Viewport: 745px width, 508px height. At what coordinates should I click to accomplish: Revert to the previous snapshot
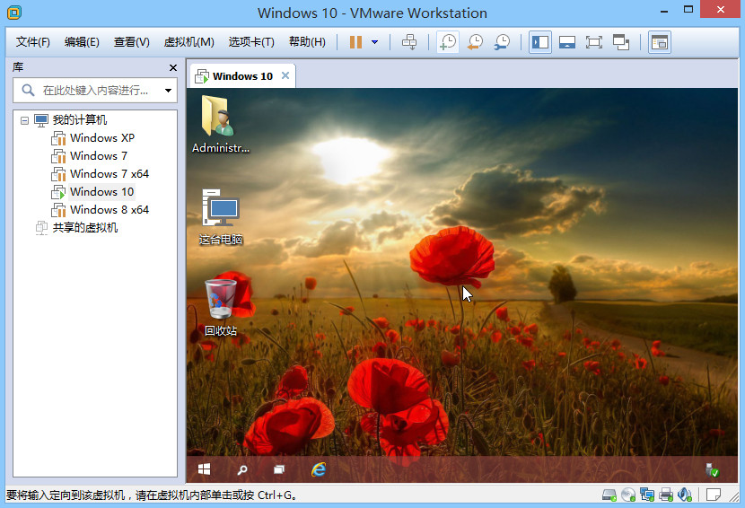pos(475,42)
